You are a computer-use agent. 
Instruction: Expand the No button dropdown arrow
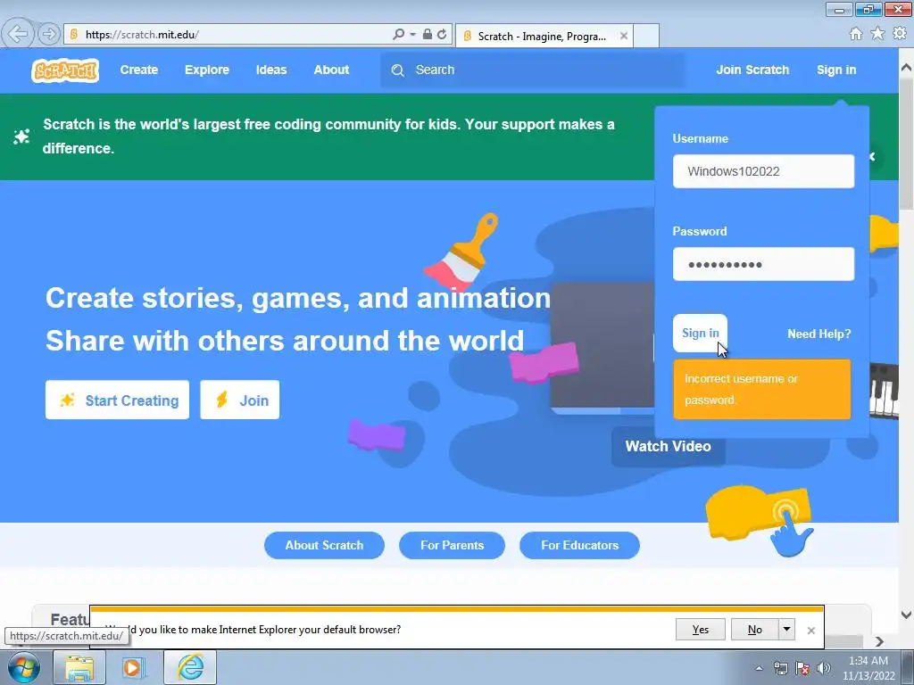[787, 629]
